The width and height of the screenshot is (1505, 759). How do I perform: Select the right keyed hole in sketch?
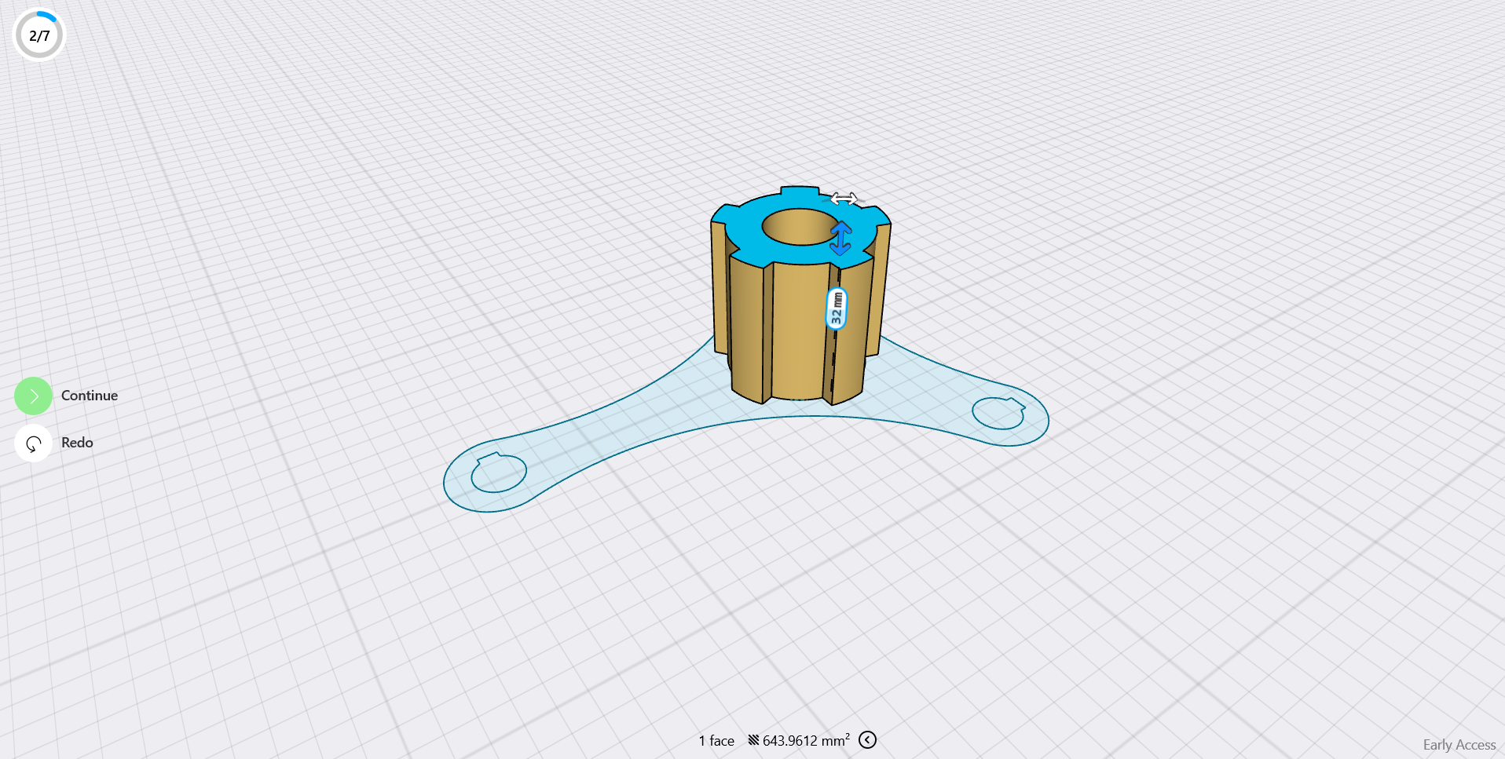998,413
